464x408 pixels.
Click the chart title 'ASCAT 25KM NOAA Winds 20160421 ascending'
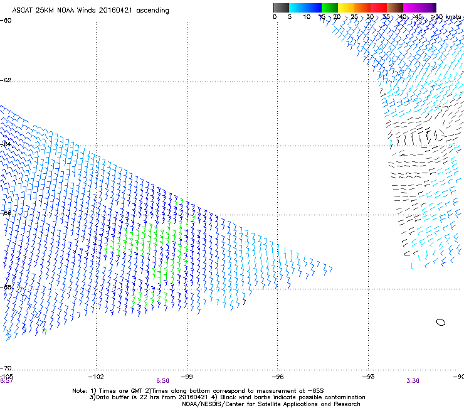pos(90,11)
